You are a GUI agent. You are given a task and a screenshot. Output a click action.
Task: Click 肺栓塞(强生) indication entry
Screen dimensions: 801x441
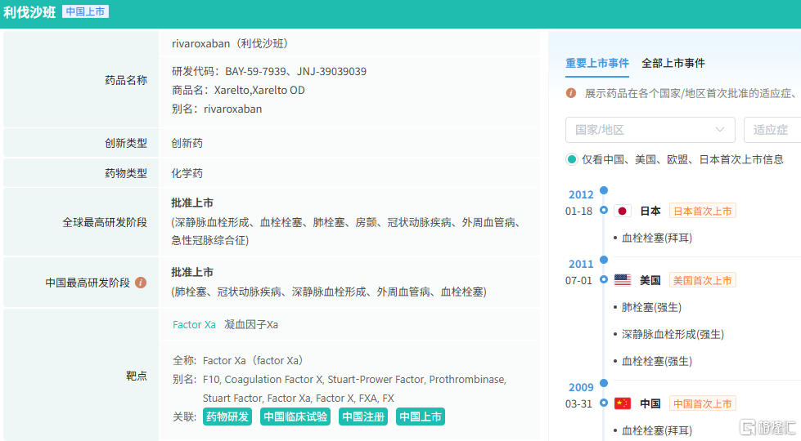[x=651, y=307]
